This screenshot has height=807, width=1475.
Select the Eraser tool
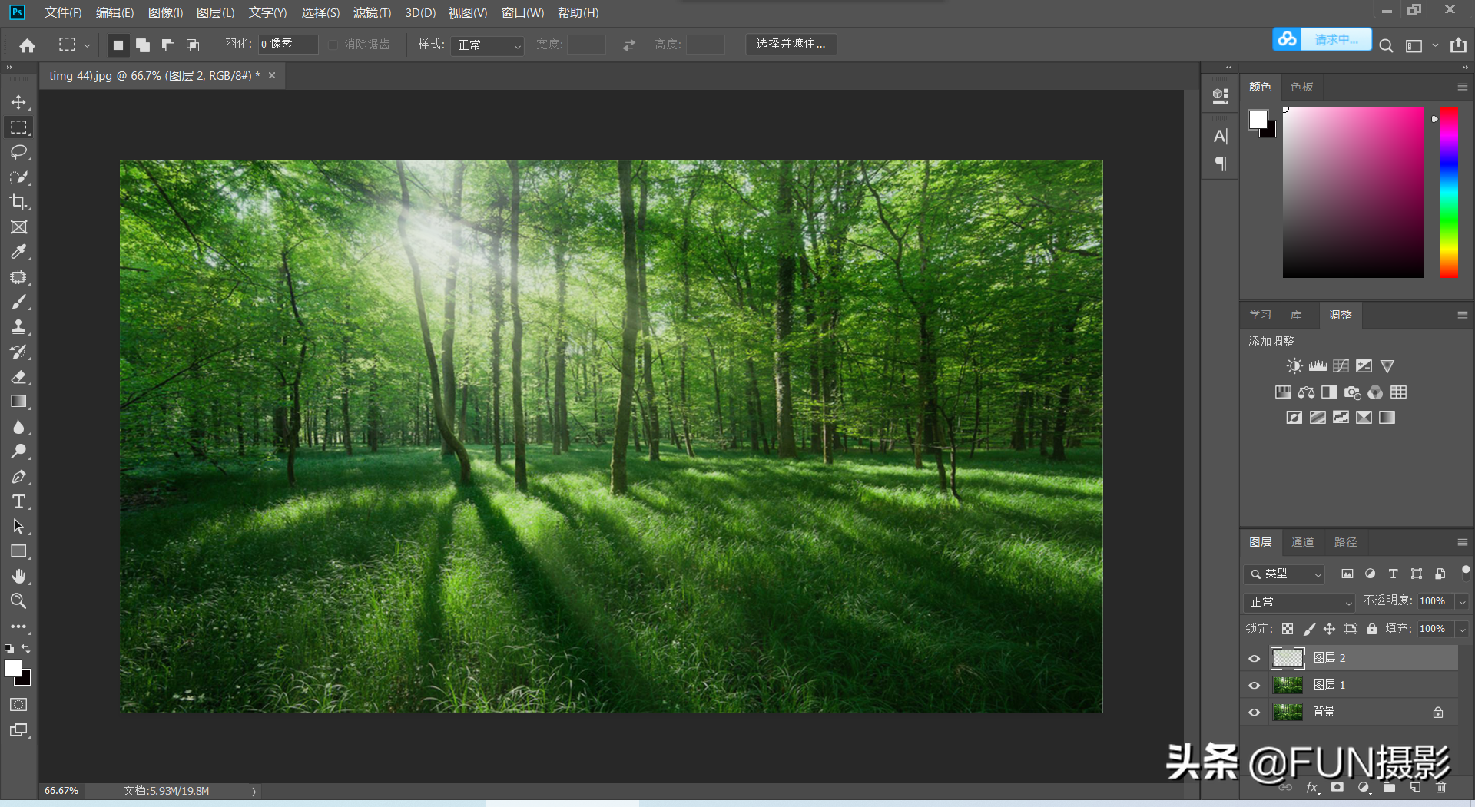(18, 377)
